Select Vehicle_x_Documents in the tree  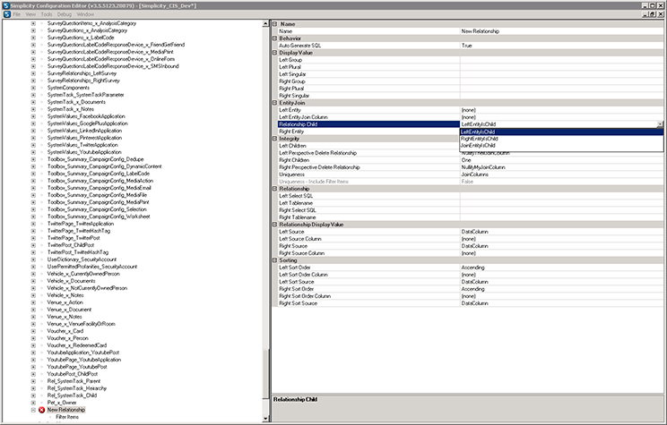pos(71,281)
